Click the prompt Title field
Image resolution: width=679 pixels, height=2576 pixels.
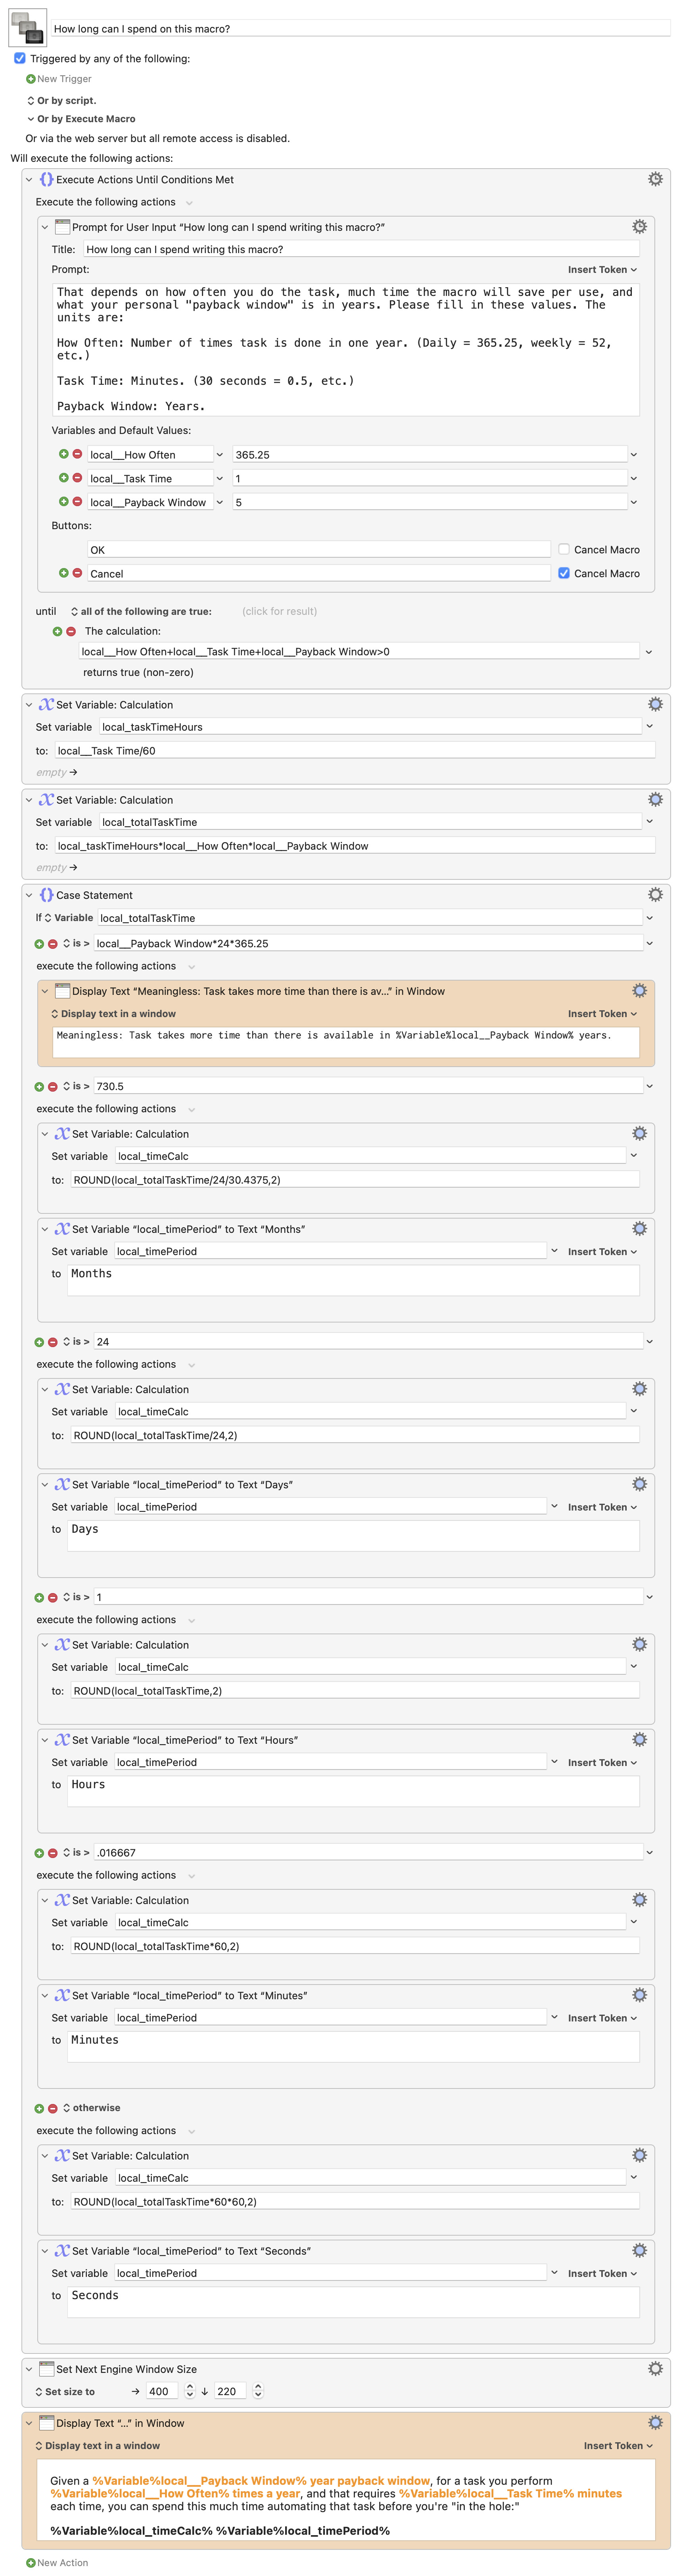360,250
